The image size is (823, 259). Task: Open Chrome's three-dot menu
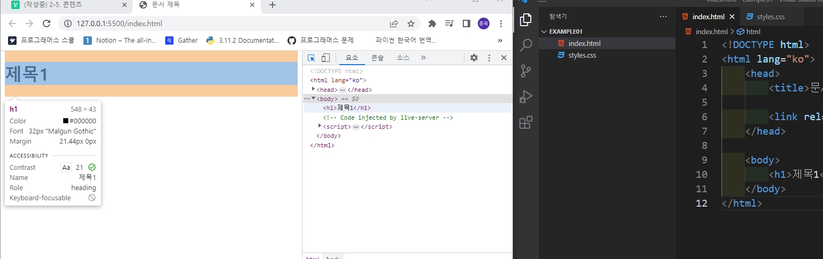501,23
